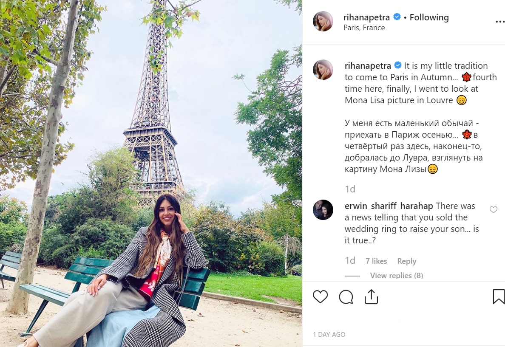The width and height of the screenshot is (505, 347).
Task: Save post with the bookmark icon
Action: [x=499, y=296]
